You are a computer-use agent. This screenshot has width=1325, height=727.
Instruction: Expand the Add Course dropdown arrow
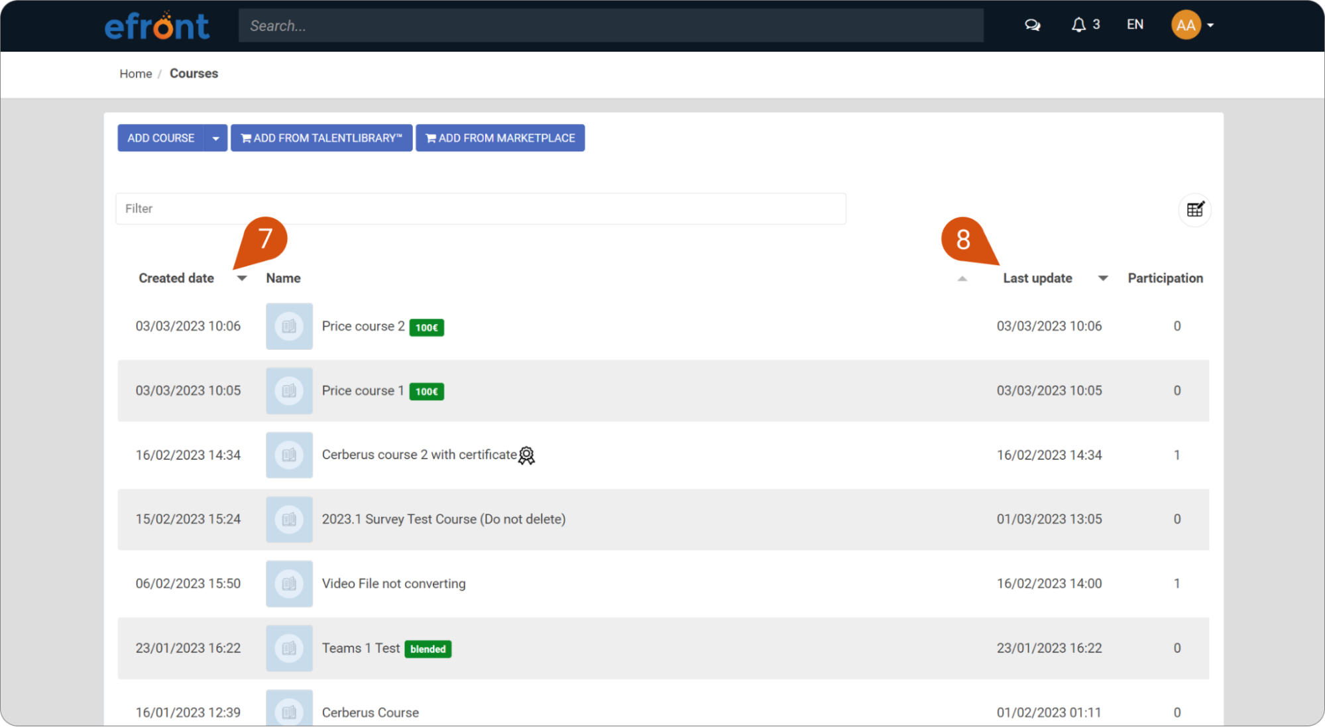pos(215,138)
